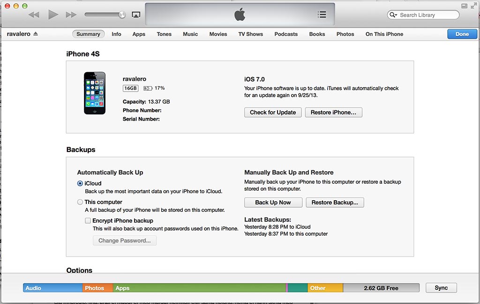
Task: Click inside the Search Library field
Action: (427, 14)
